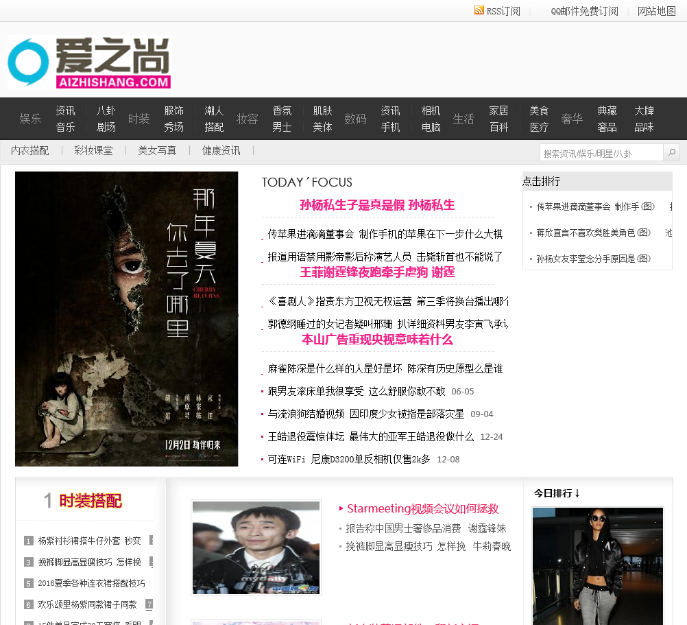Image resolution: width=687 pixels, height=625 pixels.
Task: Focus the 搜索资讯 search input field
Action: point(601,153)
